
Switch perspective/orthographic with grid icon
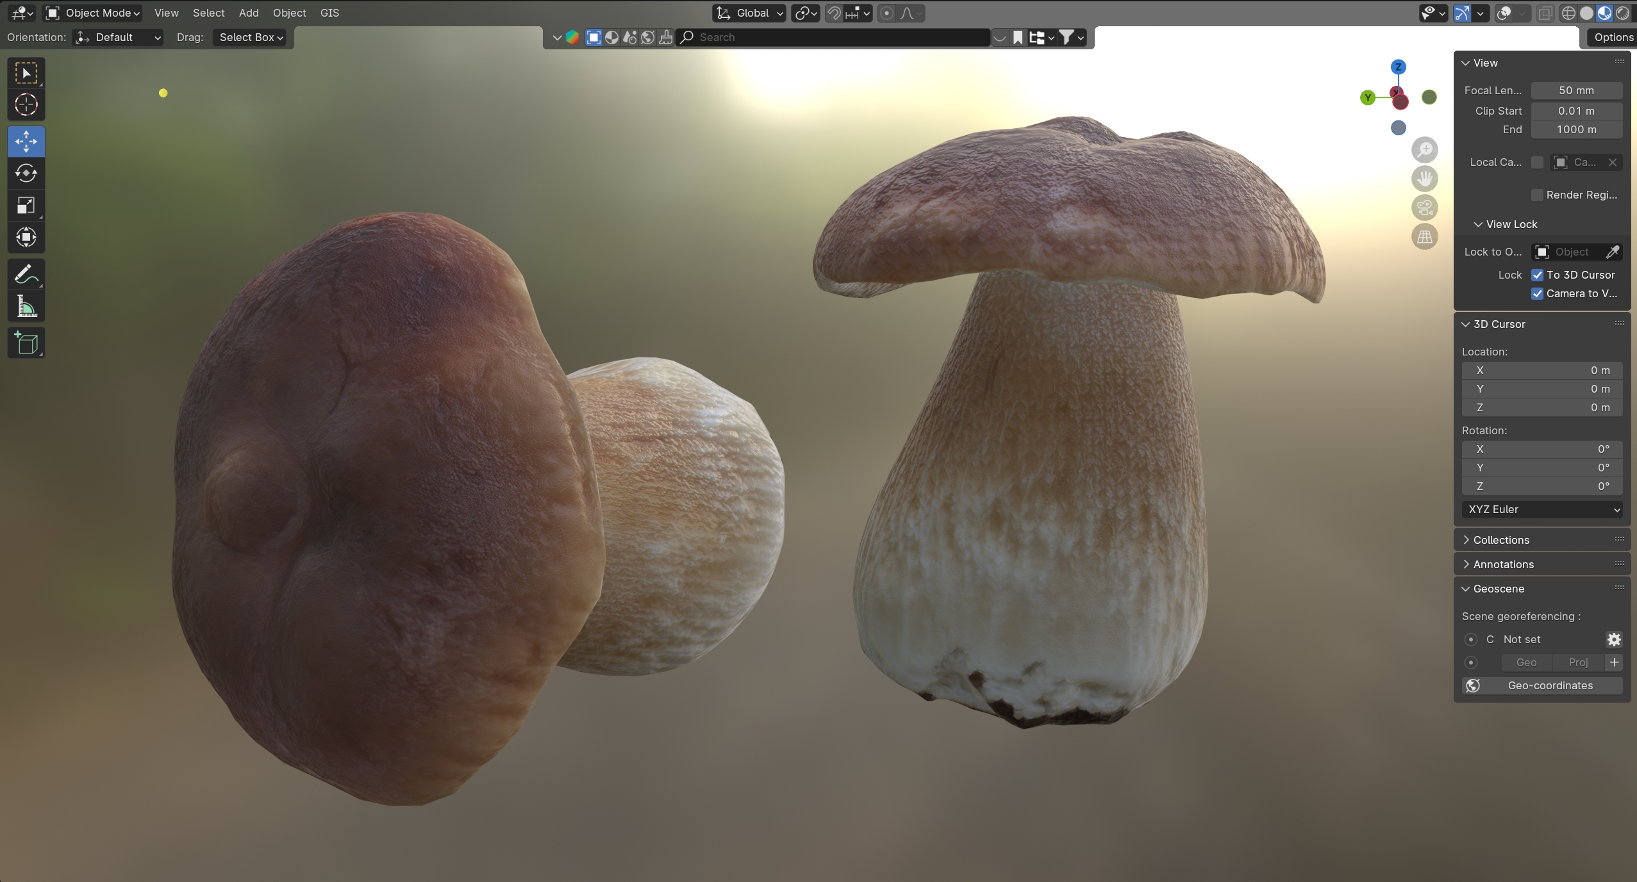coord(1424,237)
